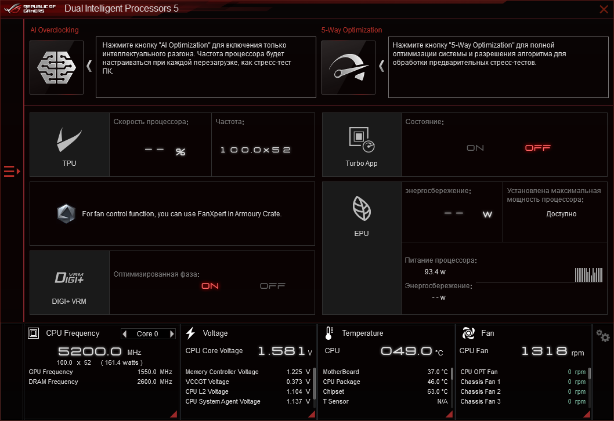Select the CPU Package temperature row

[x=385, y=382]
